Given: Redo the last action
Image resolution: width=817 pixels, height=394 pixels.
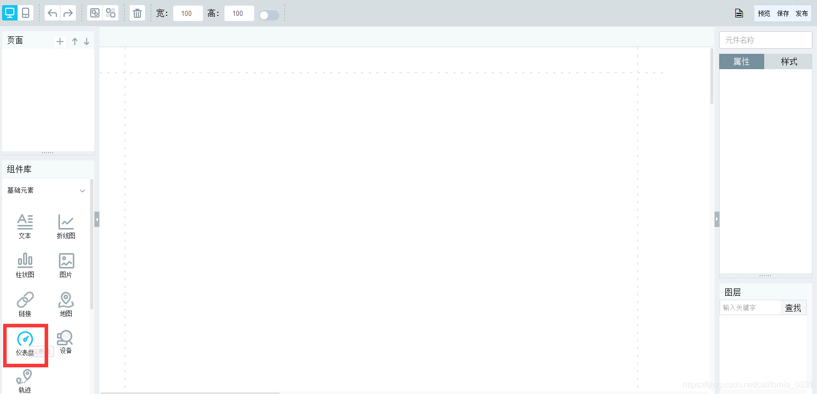Looking at the screenshot, I should (68, 13).
